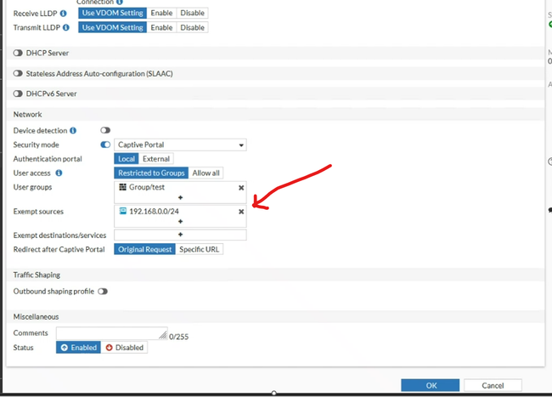Choose Local authentication portal
This screenshot has width=552, height=397.
(x=127, y=159)
